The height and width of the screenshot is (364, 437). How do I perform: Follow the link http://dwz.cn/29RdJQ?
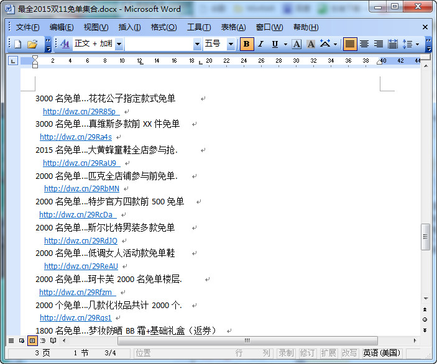pos(81,240)
